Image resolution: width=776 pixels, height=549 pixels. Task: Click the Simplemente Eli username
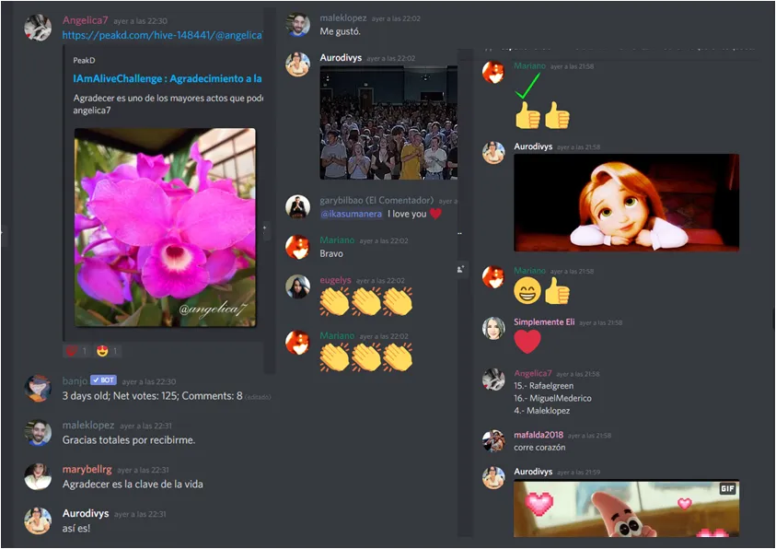[x=544, y=321]
